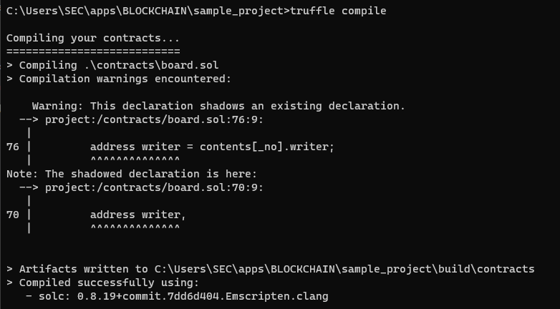Click the 'Artifacts written to' text
This screenshot has height=309, width=560.
tap(84, 269)
